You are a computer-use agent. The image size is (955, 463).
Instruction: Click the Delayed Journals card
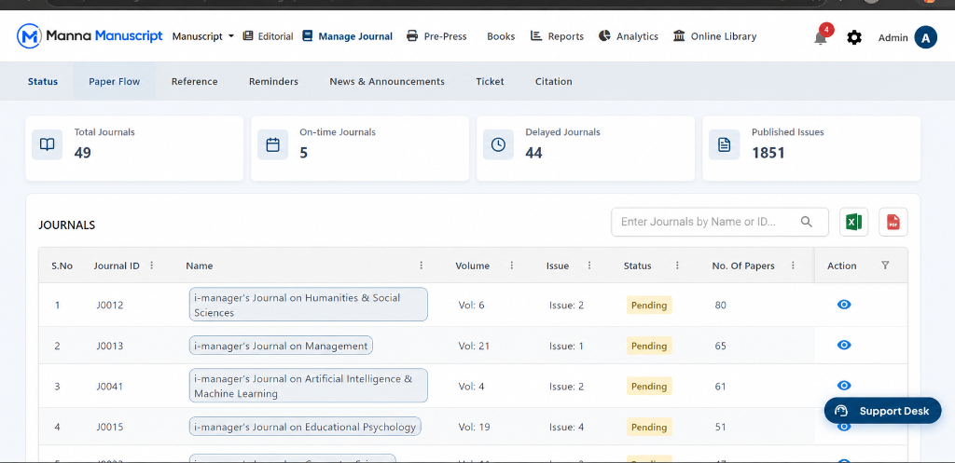tap(586, 148)
